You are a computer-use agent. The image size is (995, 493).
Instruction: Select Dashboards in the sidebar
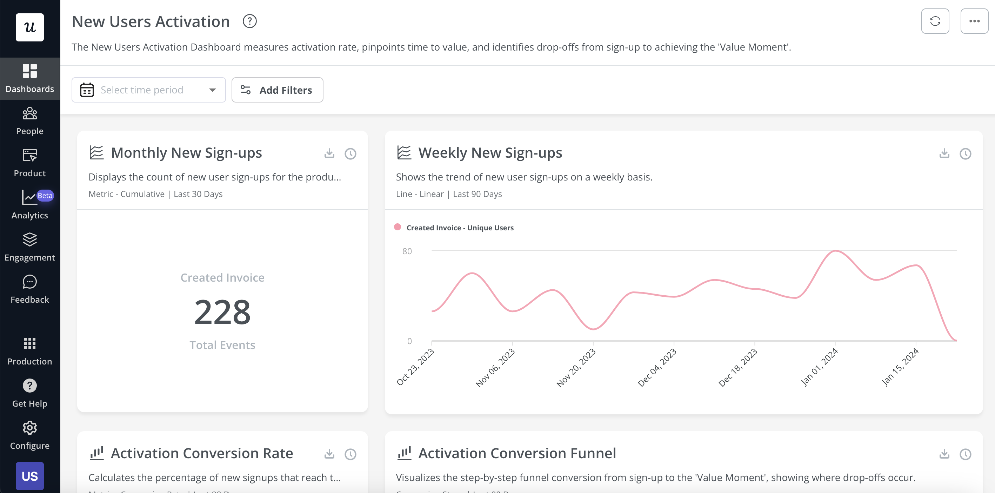tap(30, 78)
